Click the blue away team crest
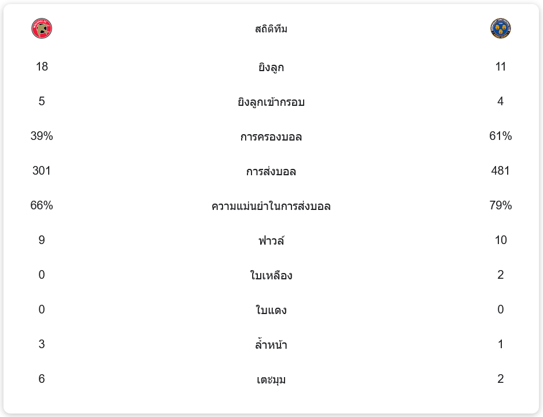The image size is (543, 417). [500, 28]
